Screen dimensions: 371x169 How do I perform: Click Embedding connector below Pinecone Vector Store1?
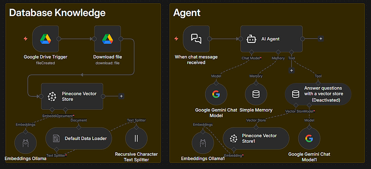pos(233,149)
